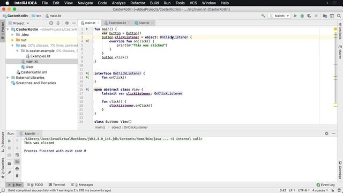Clear all Run console output
The height and width of the screenshot is (193, 343).
(17, 175)
